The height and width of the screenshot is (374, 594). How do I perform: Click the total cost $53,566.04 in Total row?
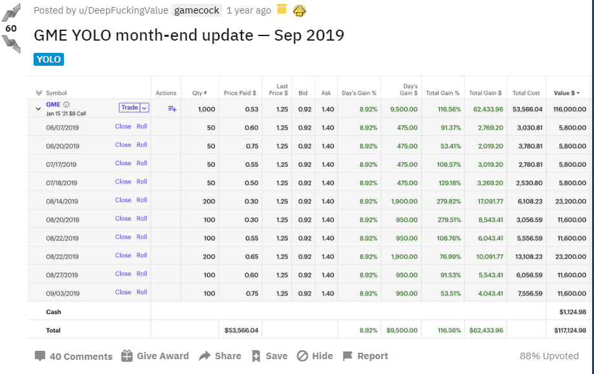tap(241, 331)
